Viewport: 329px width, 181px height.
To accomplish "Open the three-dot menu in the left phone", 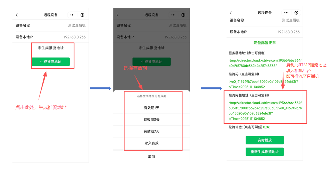I will tap(72, 15).
